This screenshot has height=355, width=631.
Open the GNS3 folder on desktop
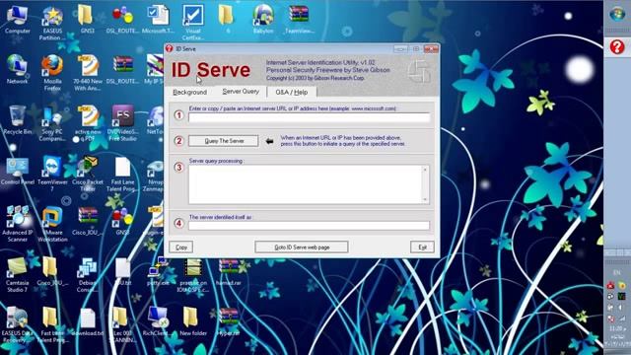pyautogui.click(x=86, y=19)
